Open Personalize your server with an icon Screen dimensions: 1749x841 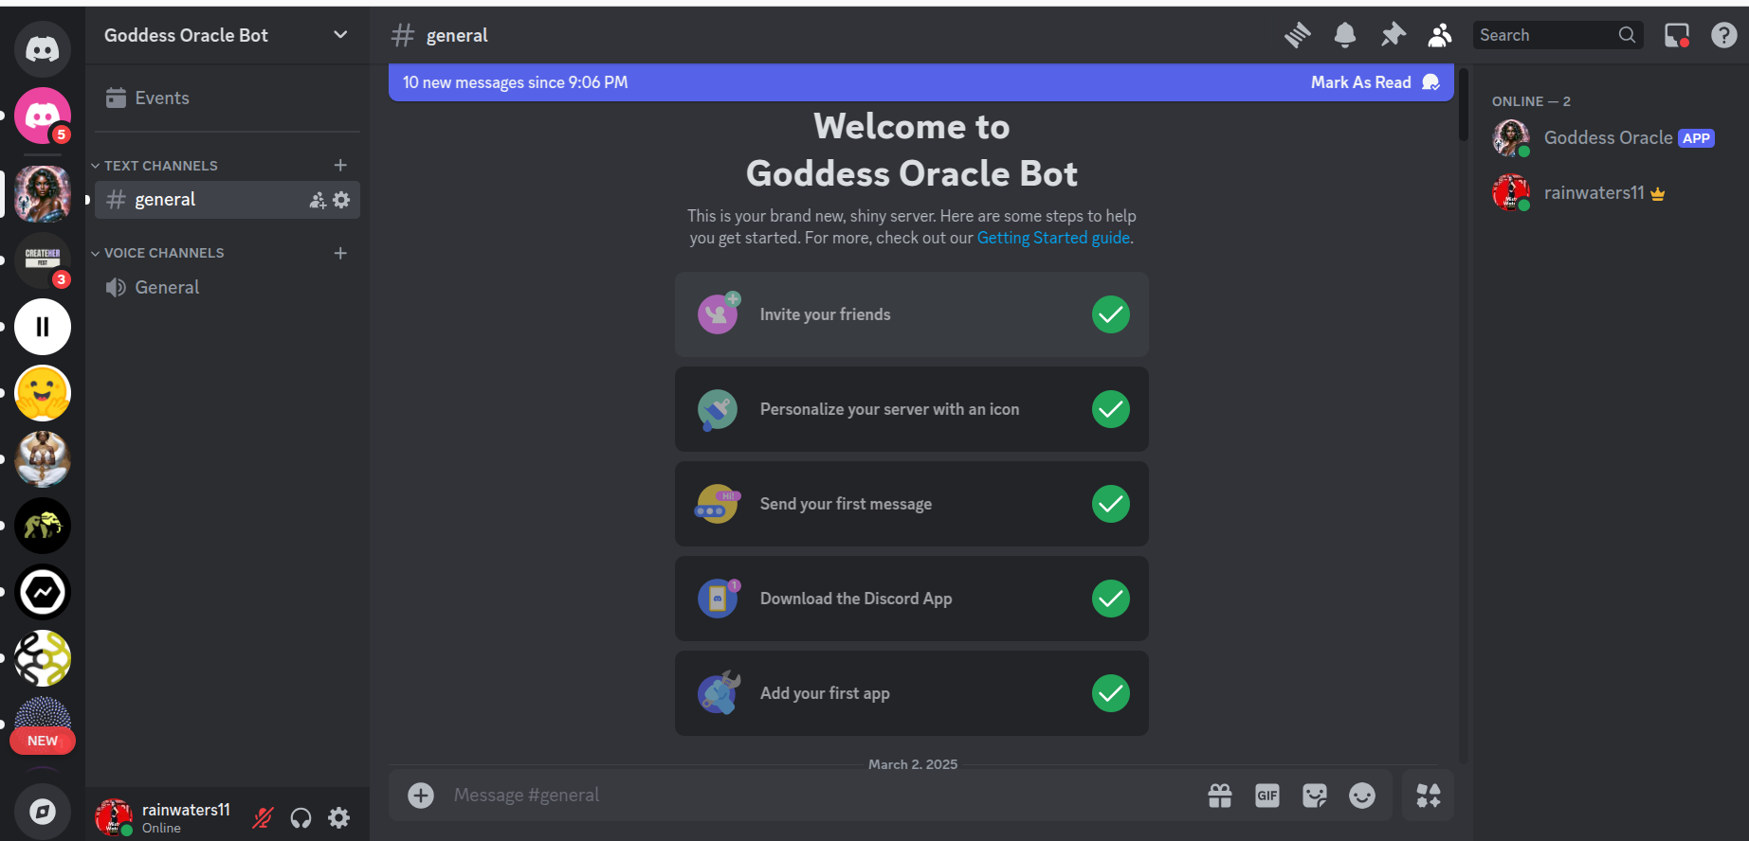point(912,409)
